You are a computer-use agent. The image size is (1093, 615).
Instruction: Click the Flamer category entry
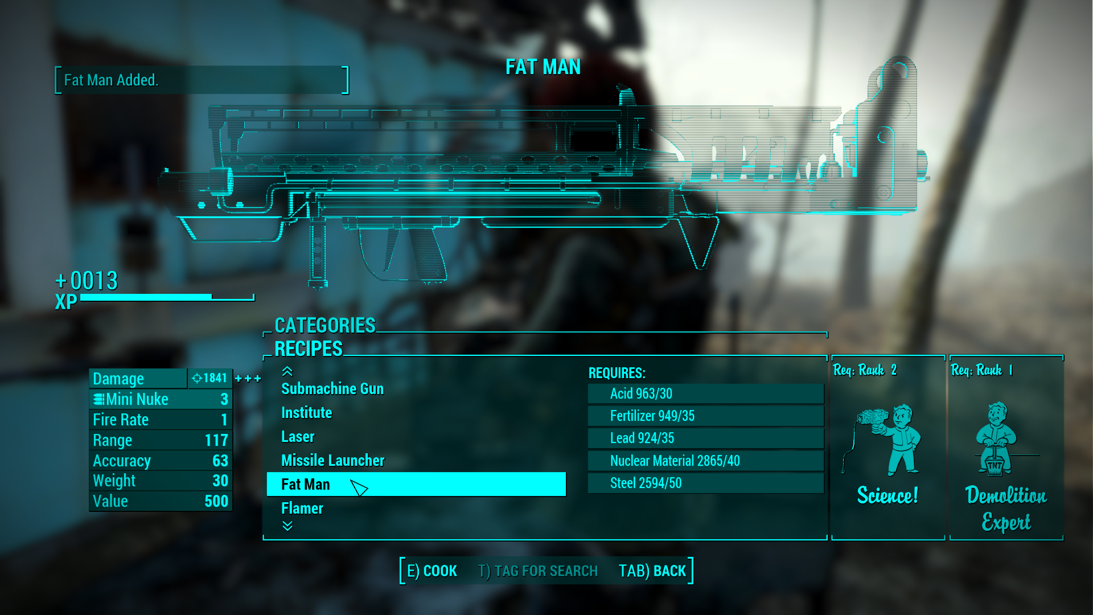301,509
